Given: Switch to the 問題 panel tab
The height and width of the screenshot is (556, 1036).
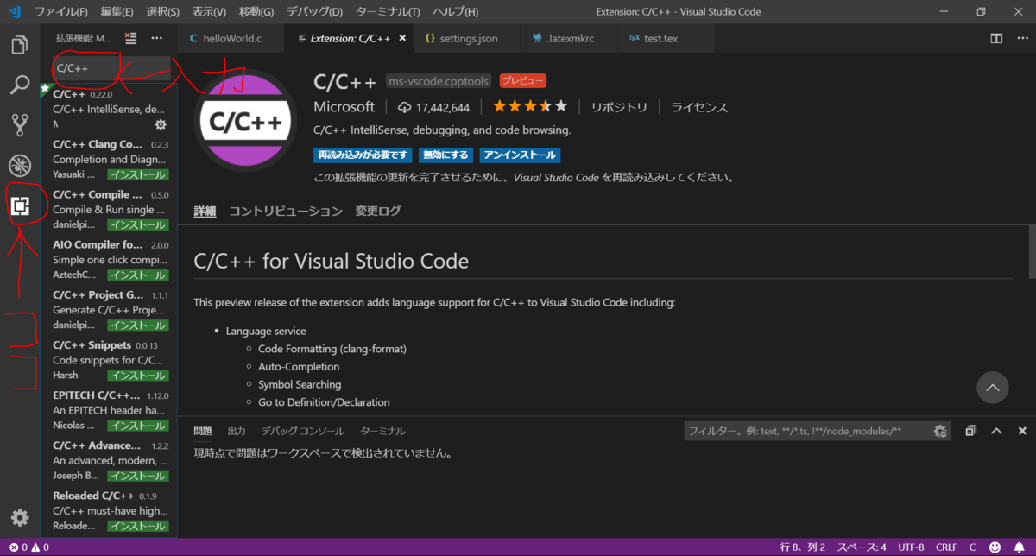Looking at the screenshot, I should tap(203, 431).
